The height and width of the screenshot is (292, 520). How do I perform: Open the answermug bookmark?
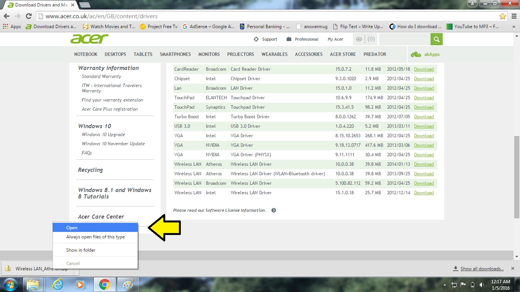312,27
